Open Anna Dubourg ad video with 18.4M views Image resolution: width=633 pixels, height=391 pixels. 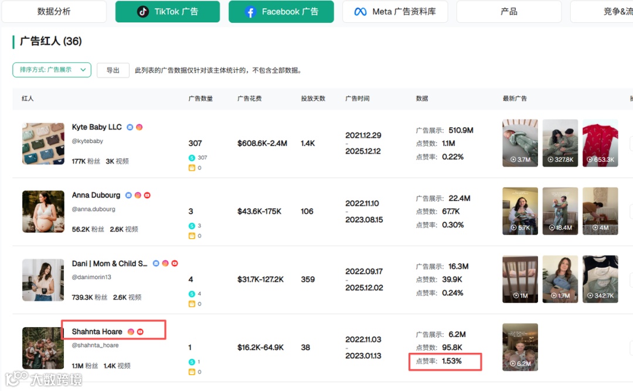(560, 211)
